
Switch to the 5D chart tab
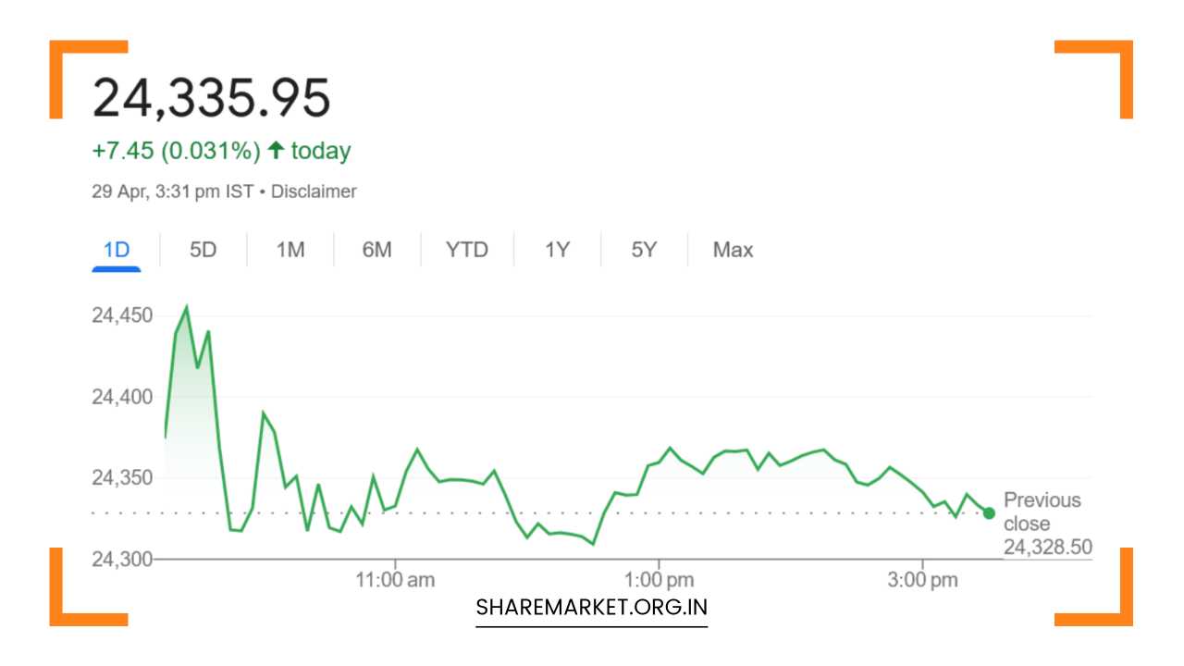point(203,250)
